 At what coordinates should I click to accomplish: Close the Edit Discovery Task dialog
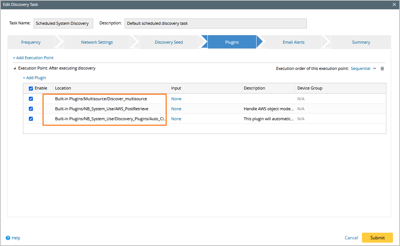click(394, 4)
